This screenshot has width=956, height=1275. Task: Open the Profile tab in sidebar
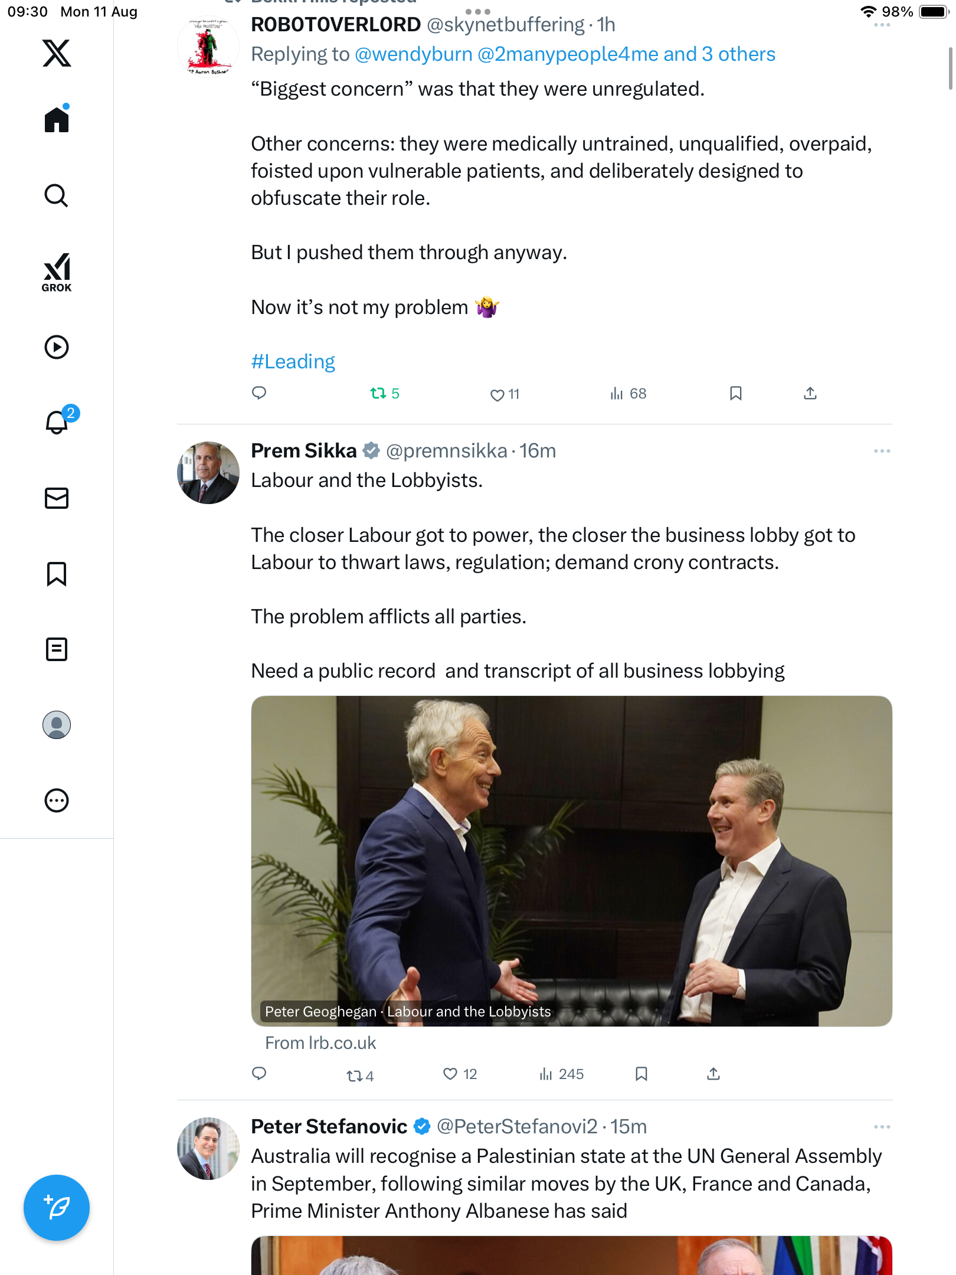pyautogui.click(x=57, y=725)
